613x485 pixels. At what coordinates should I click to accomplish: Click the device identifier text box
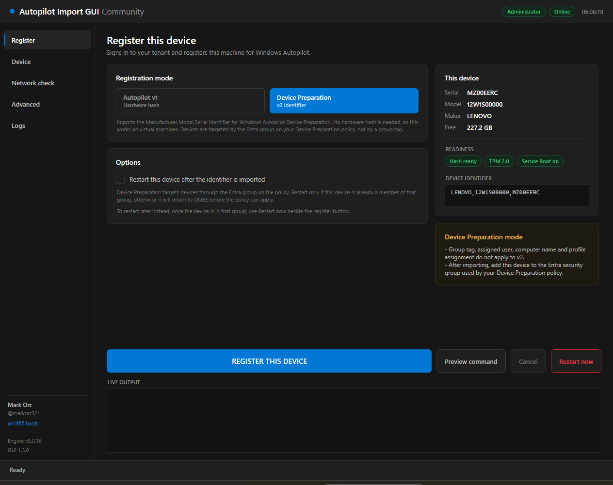pos(517,196)
